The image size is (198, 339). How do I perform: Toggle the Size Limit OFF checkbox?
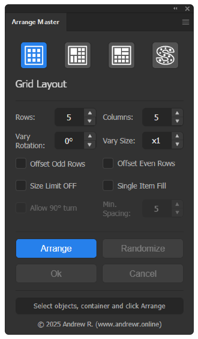pos(21,186)
